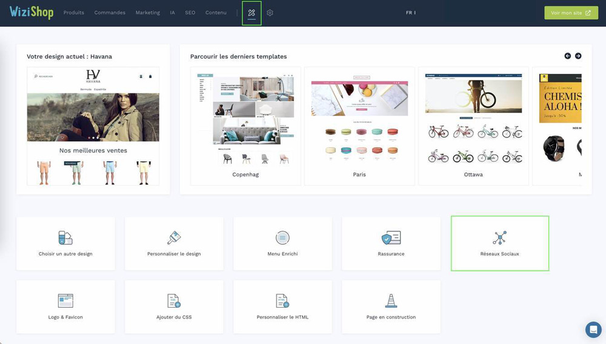Open Logo & Favicon tile
The width and height of the screenshot is (606, 344).
(65, 307)
